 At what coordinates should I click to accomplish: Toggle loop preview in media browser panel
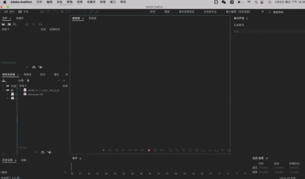point(43,152)
